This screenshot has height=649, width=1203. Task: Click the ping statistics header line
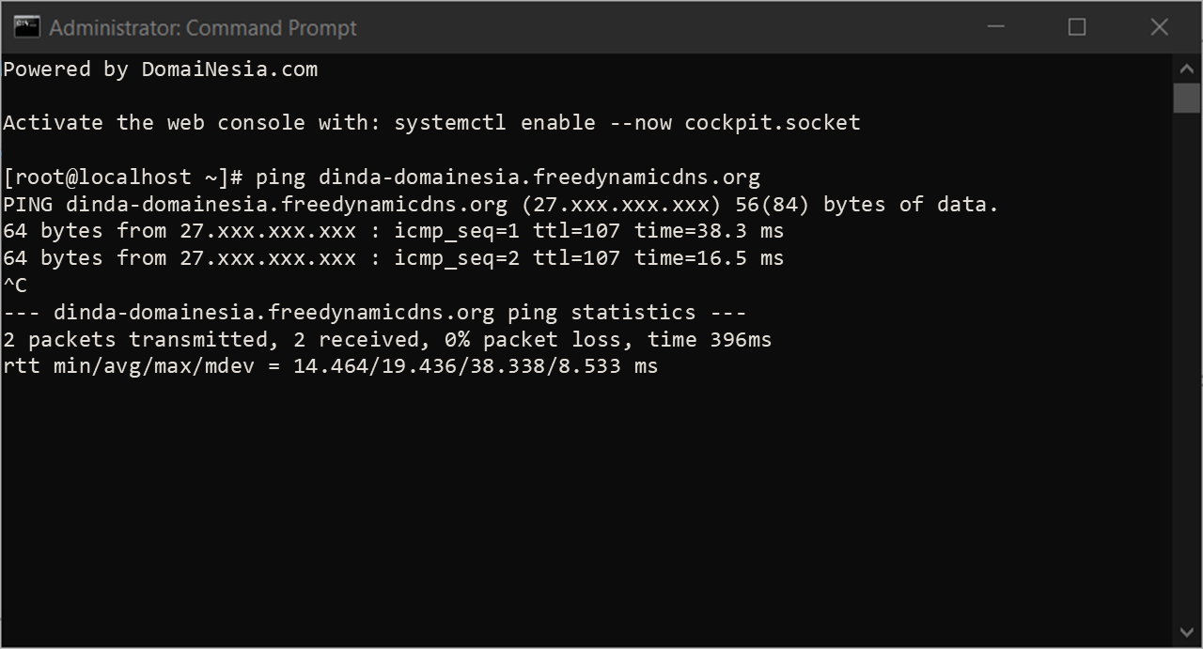tap(376, 312)
